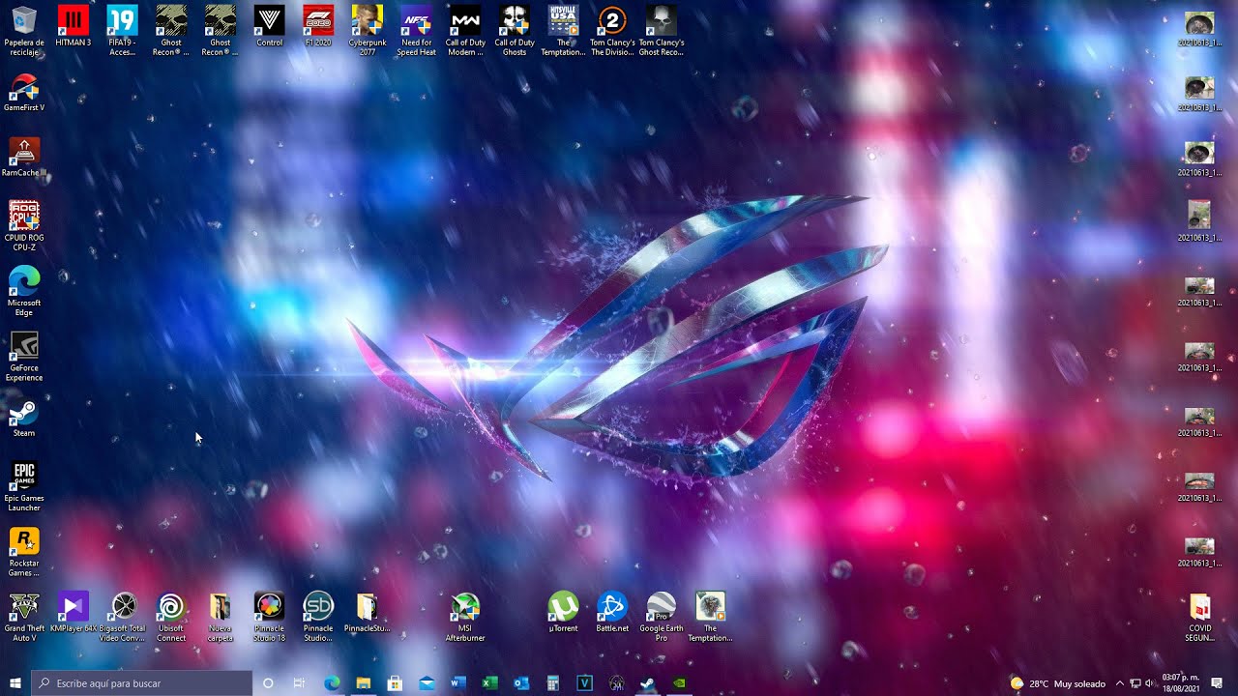Open the KMPlayer 64X desktop icon
Viewport: 1238px width, 696px height.
tap(74, 613)
